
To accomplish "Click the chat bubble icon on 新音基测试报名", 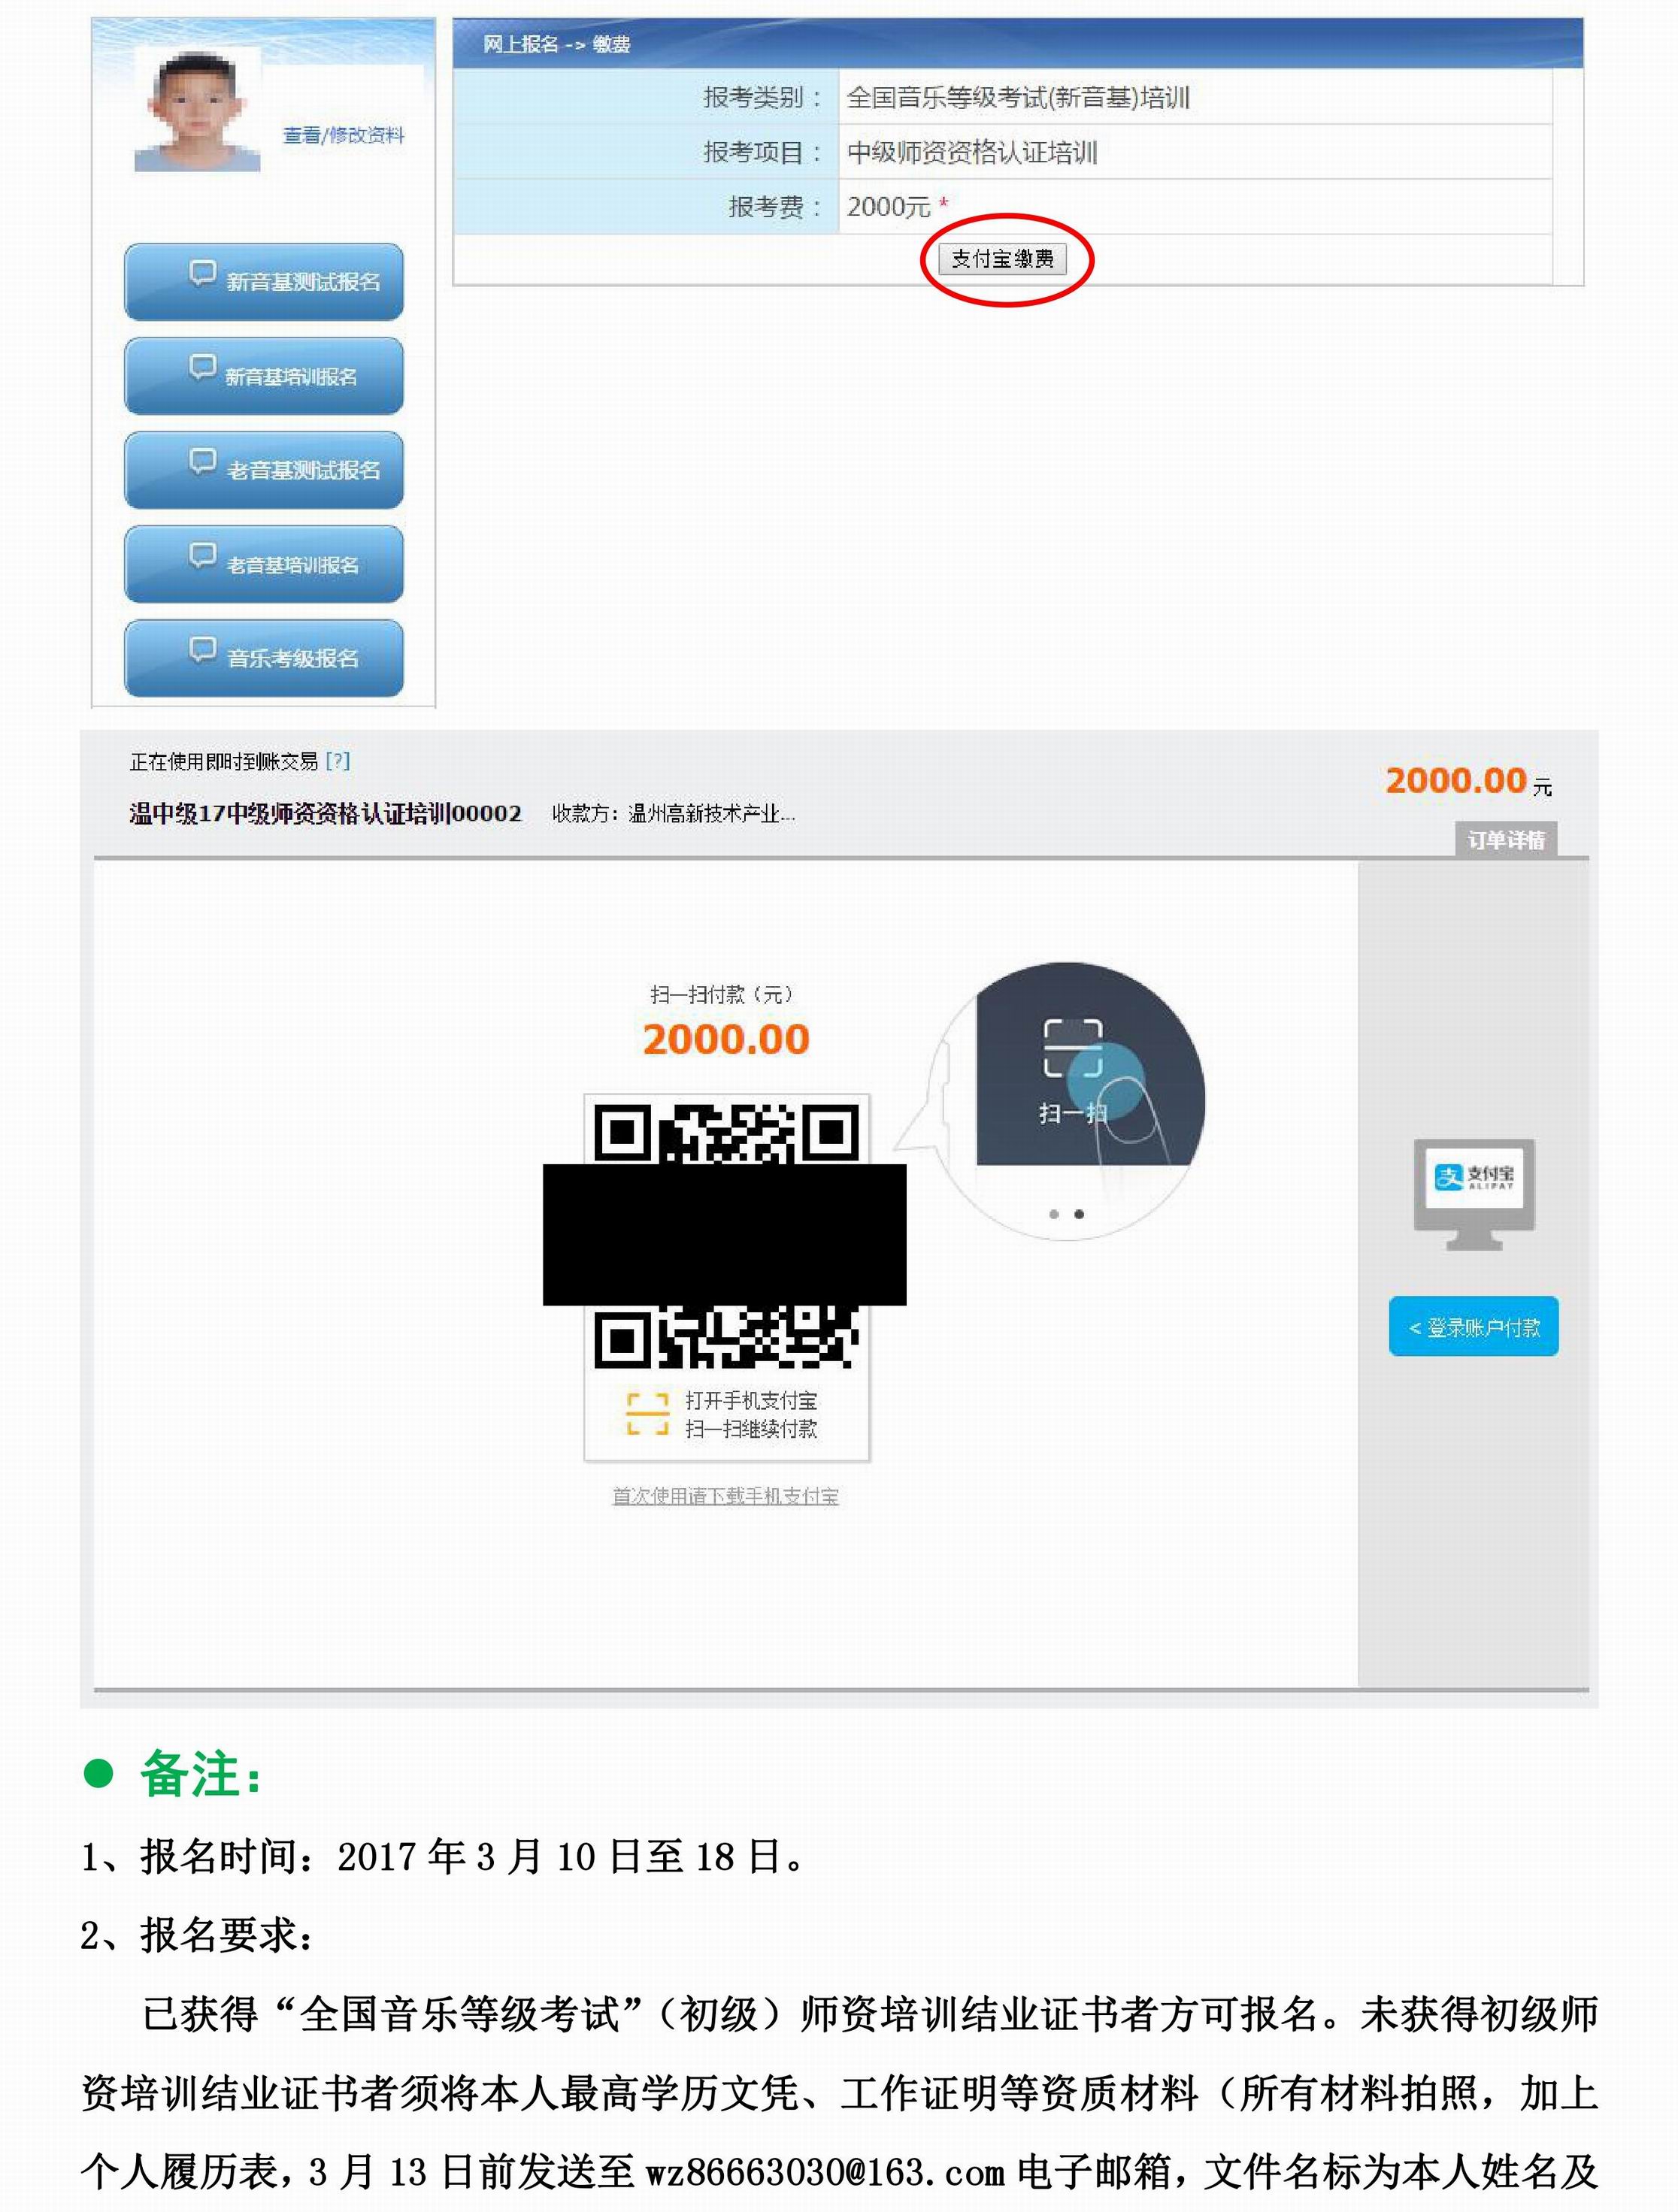I will [203, 273].
